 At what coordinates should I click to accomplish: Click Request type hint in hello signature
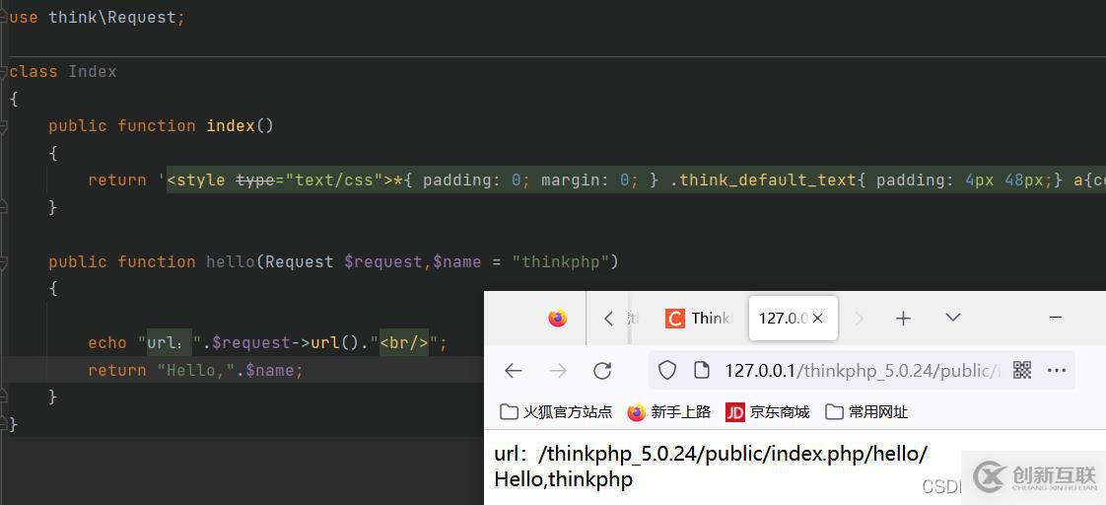[300, 261]
